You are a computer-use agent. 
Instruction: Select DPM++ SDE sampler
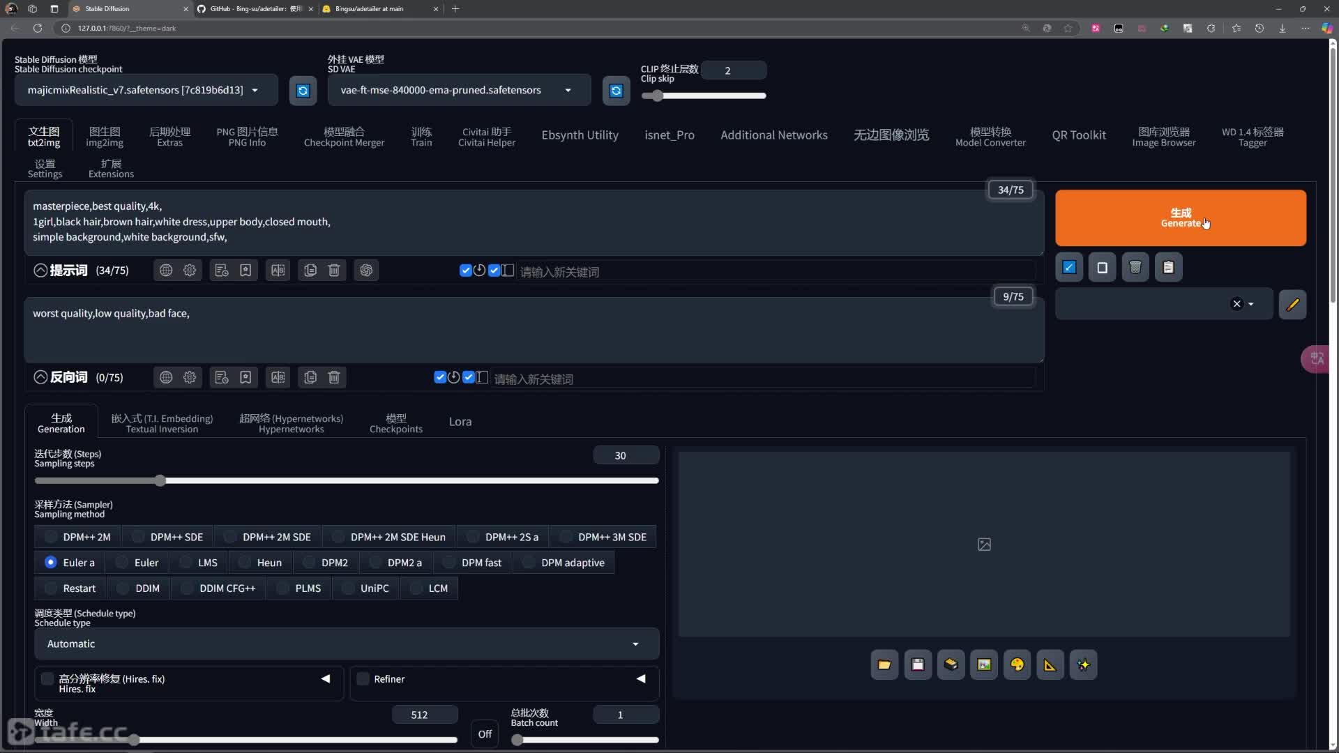coord(167,537)
